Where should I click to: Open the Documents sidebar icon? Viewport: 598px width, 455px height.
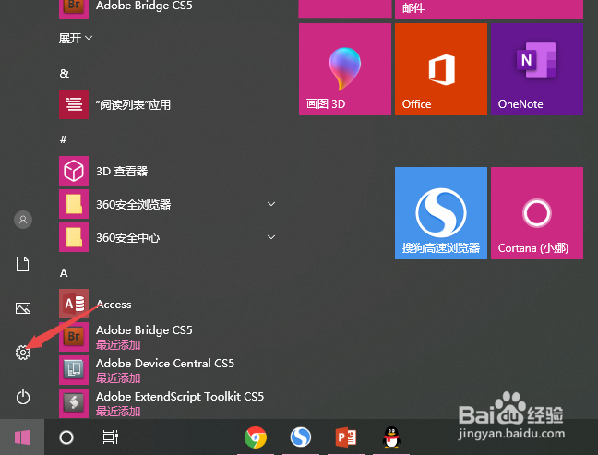22,264
